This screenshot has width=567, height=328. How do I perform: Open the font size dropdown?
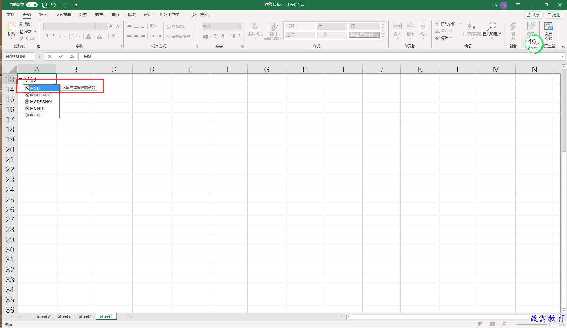click(x=106, y=27)
